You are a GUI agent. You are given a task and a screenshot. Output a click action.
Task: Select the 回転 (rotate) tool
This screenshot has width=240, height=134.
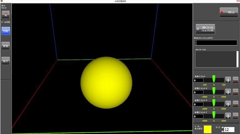6,31
